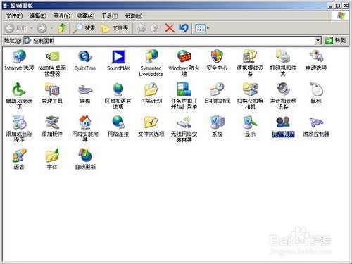352x264 pixels.
Task: Click the Back (后退) toolbar button
Action: (15, 28)
